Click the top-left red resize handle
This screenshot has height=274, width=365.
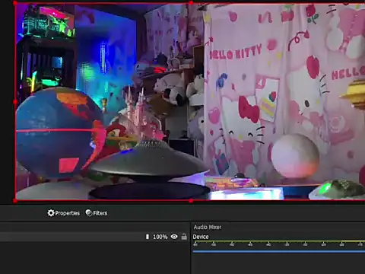[15, 3]
